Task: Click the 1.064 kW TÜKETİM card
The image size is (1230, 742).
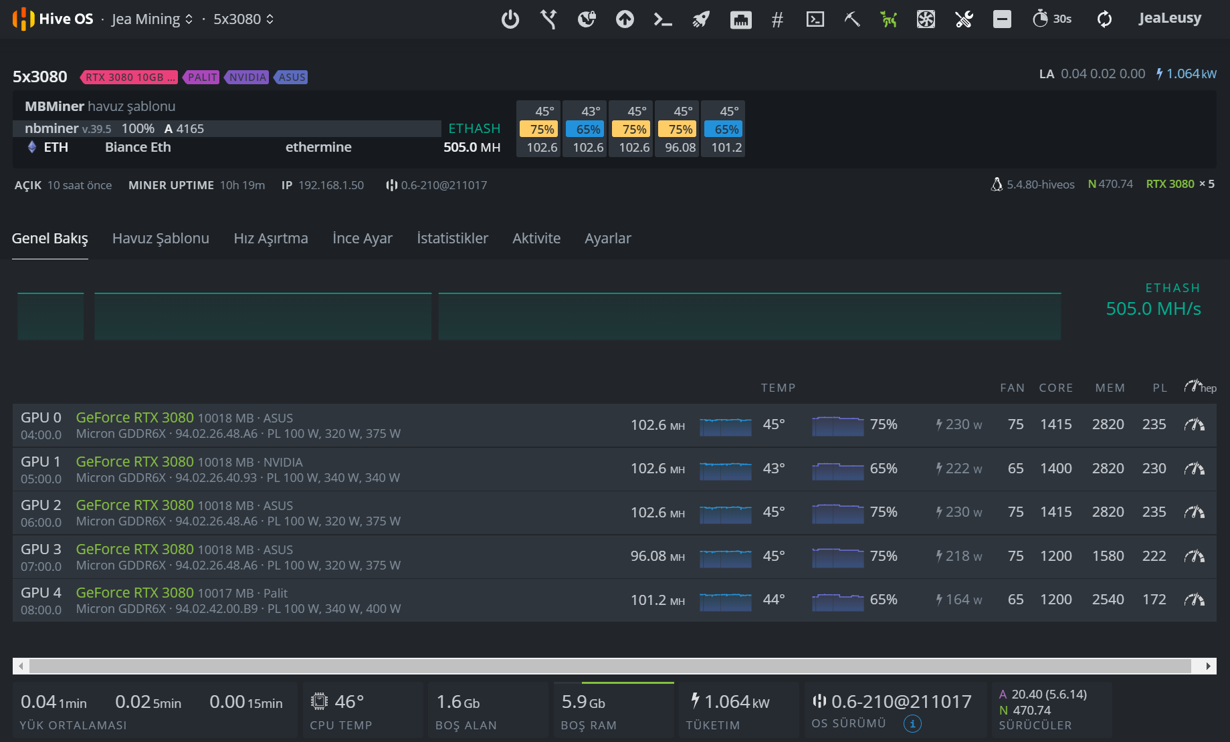Action: [x=739, y=710]
